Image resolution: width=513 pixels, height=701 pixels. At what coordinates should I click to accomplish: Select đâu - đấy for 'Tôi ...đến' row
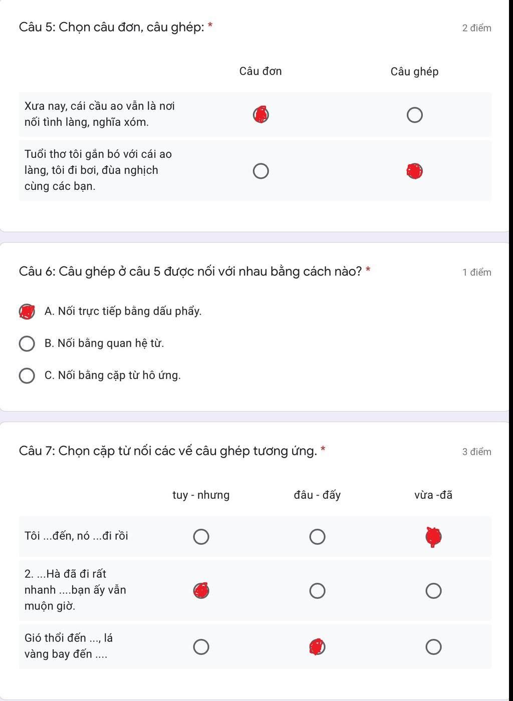click(317, 536)
